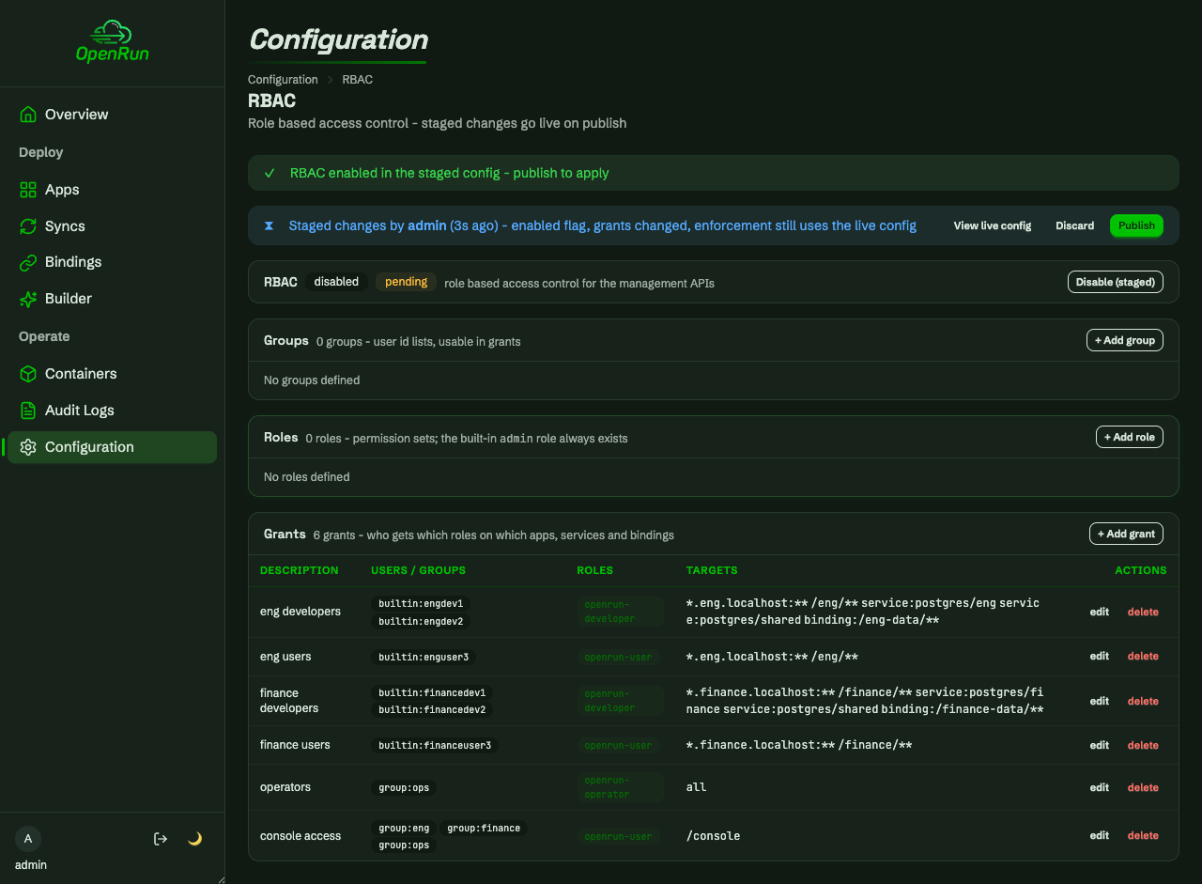Click the TARGETS column header

[712, 570]
